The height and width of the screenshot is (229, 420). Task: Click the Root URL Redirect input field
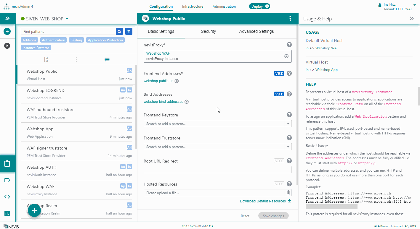(217, 170)
